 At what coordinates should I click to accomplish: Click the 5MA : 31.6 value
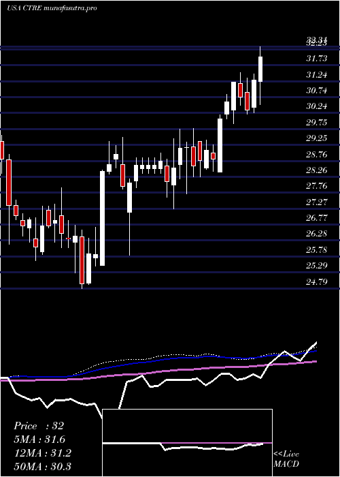(39, 440)
